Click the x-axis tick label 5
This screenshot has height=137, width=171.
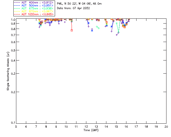point(16,127)
